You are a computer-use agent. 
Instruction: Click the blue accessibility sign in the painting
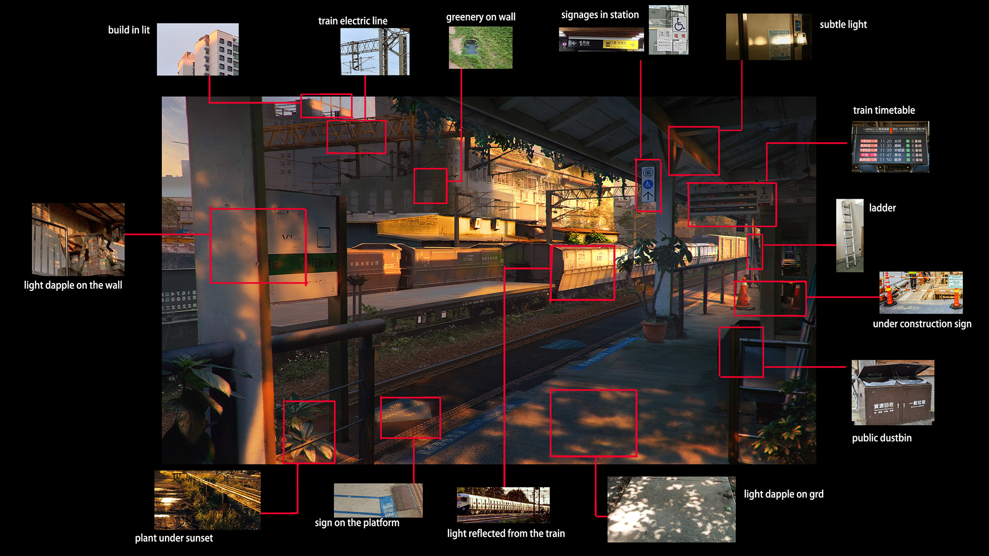[x=648, y=185]
